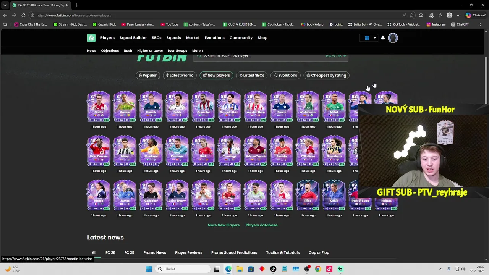This screenshot has width=489, height=275.
Task: Click the FUTBIN logo icon in navbar
Action: [91, 38]
